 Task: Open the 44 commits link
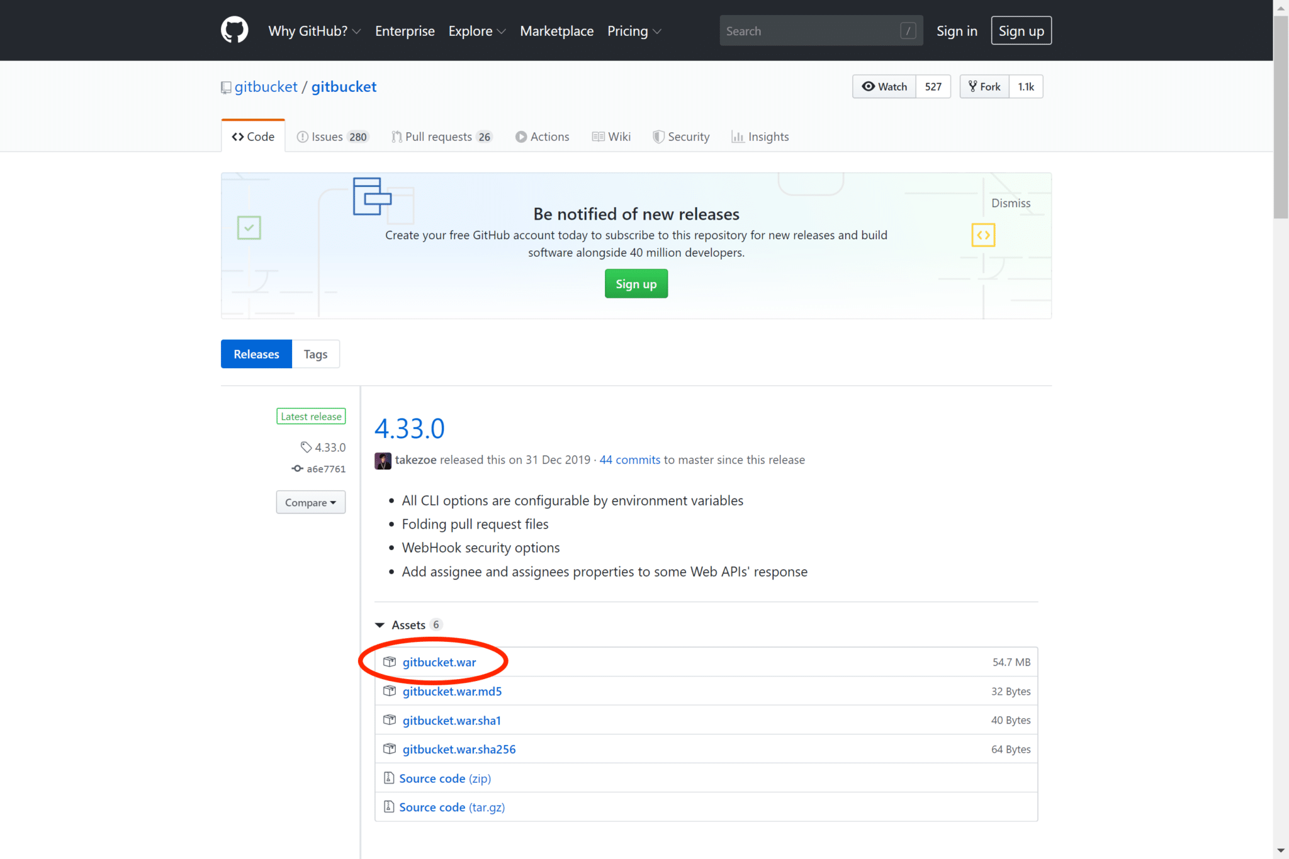point(629,459)
